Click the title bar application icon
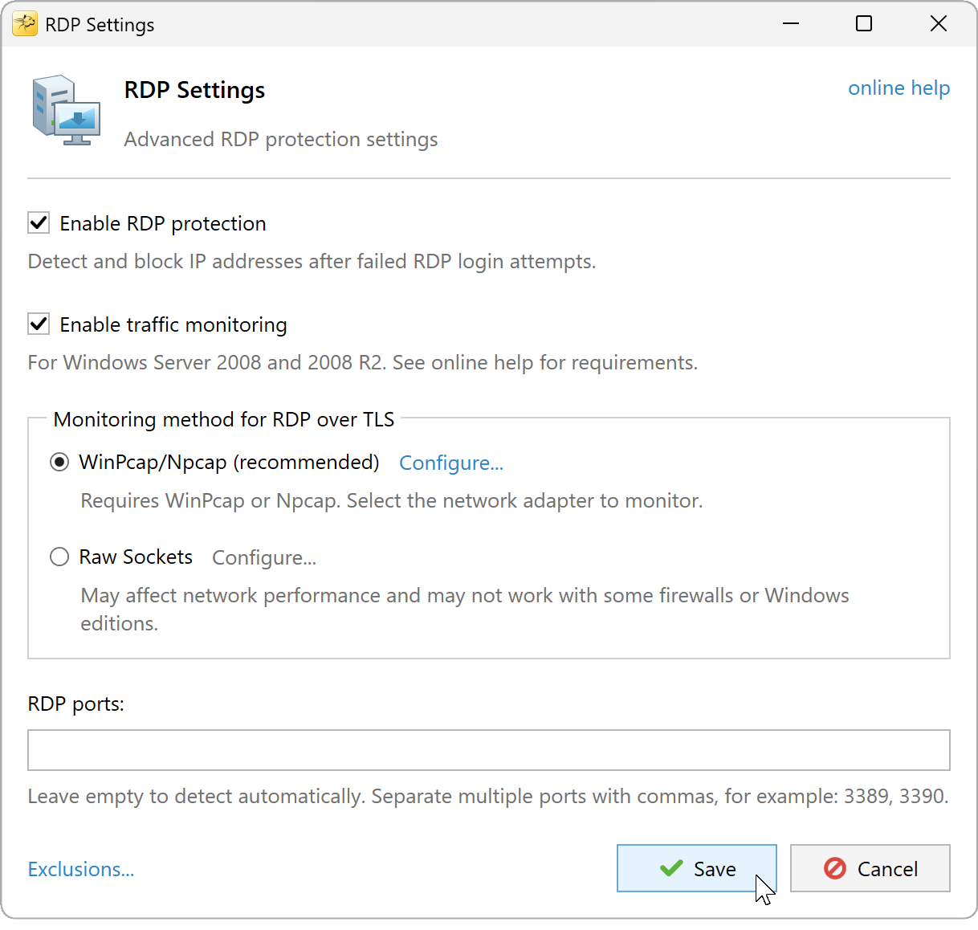Screen dimensions: 978x930 coord(25,24)
